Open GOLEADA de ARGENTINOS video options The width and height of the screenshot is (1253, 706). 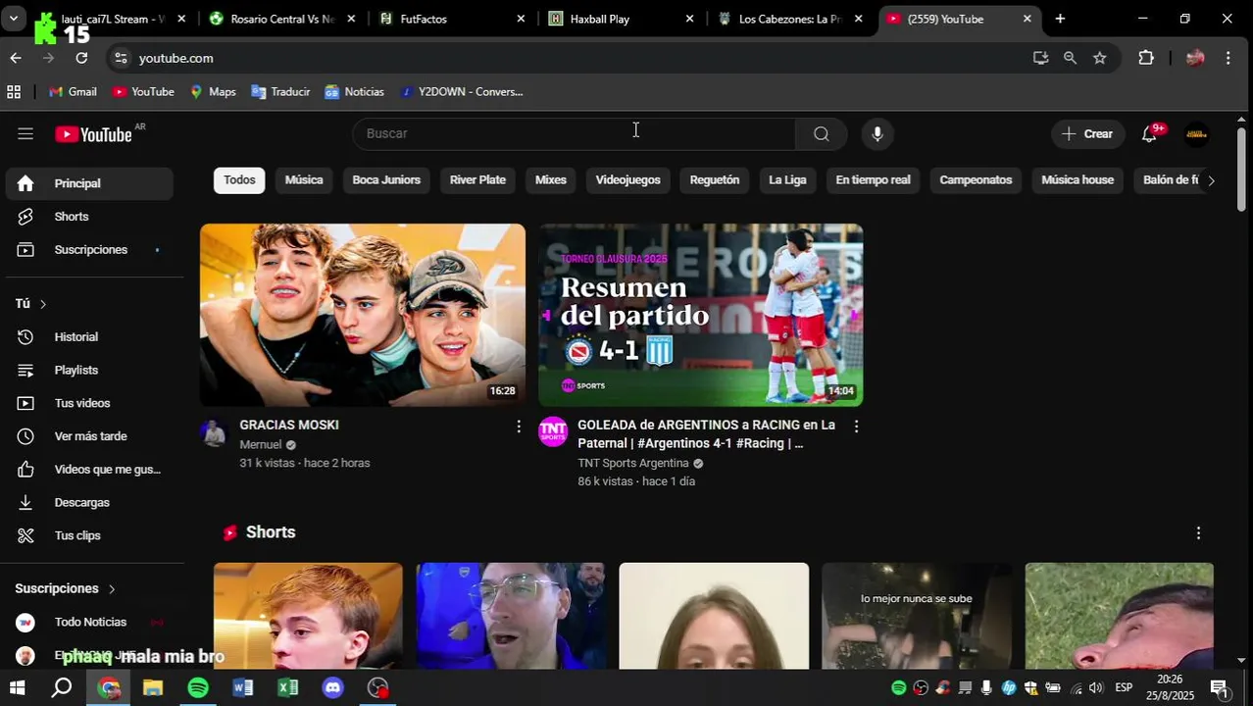click(x=856, y=427)
